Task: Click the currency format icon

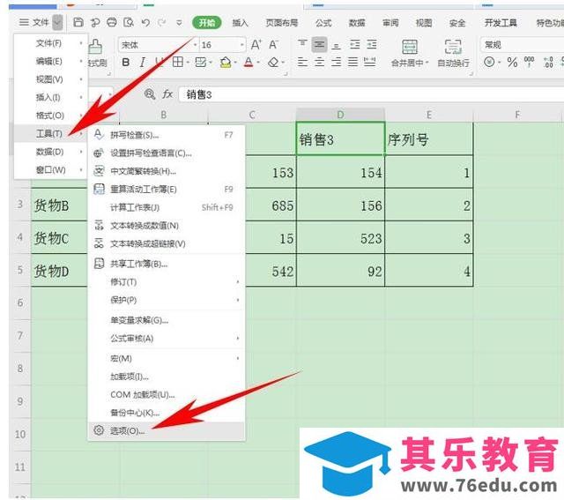Action: (x=489, y=62)
